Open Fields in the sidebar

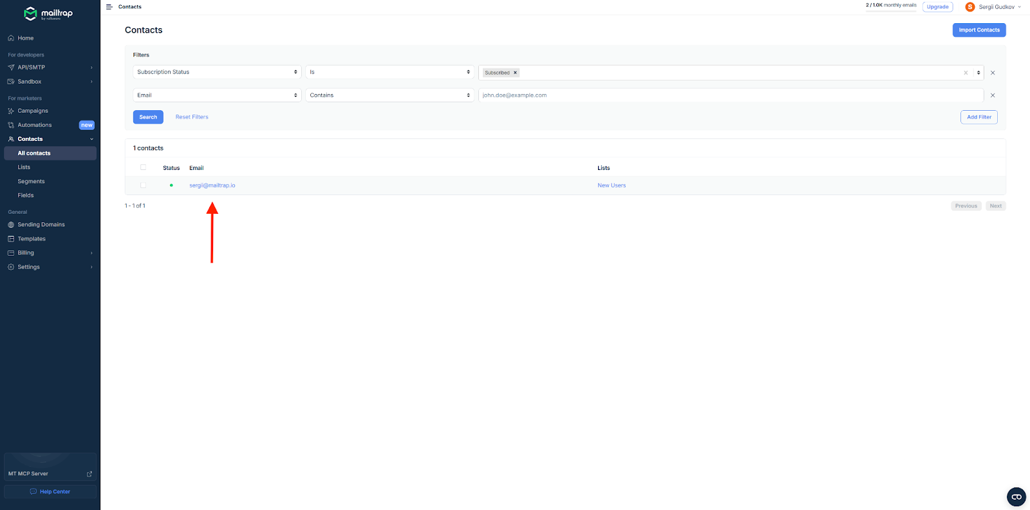click(x=26, y=196)
